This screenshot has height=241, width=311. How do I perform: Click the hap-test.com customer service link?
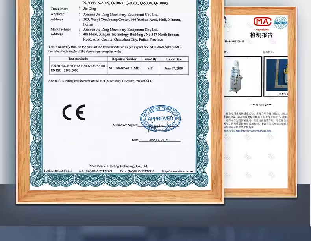pyautogui.click(x=248, y=131)
